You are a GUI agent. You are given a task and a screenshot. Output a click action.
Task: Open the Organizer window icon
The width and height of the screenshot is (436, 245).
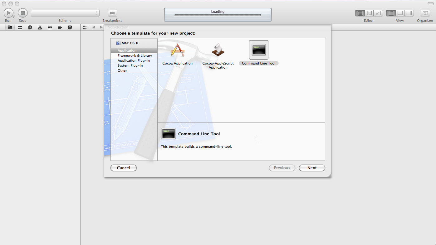coord(425,13)
